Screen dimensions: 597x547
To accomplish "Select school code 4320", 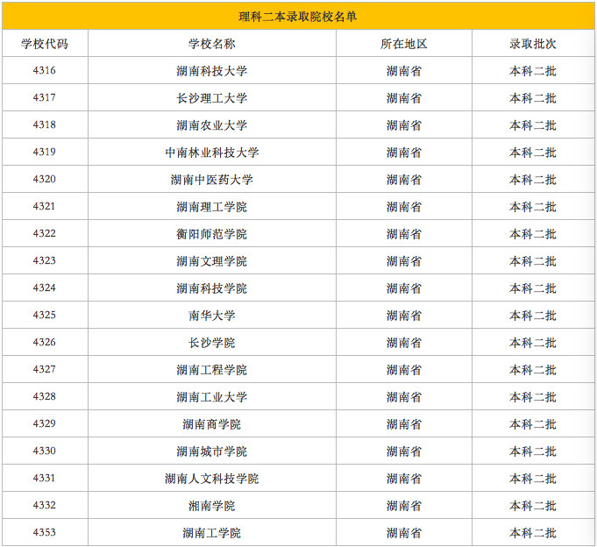I will click(x=45, y=180).
